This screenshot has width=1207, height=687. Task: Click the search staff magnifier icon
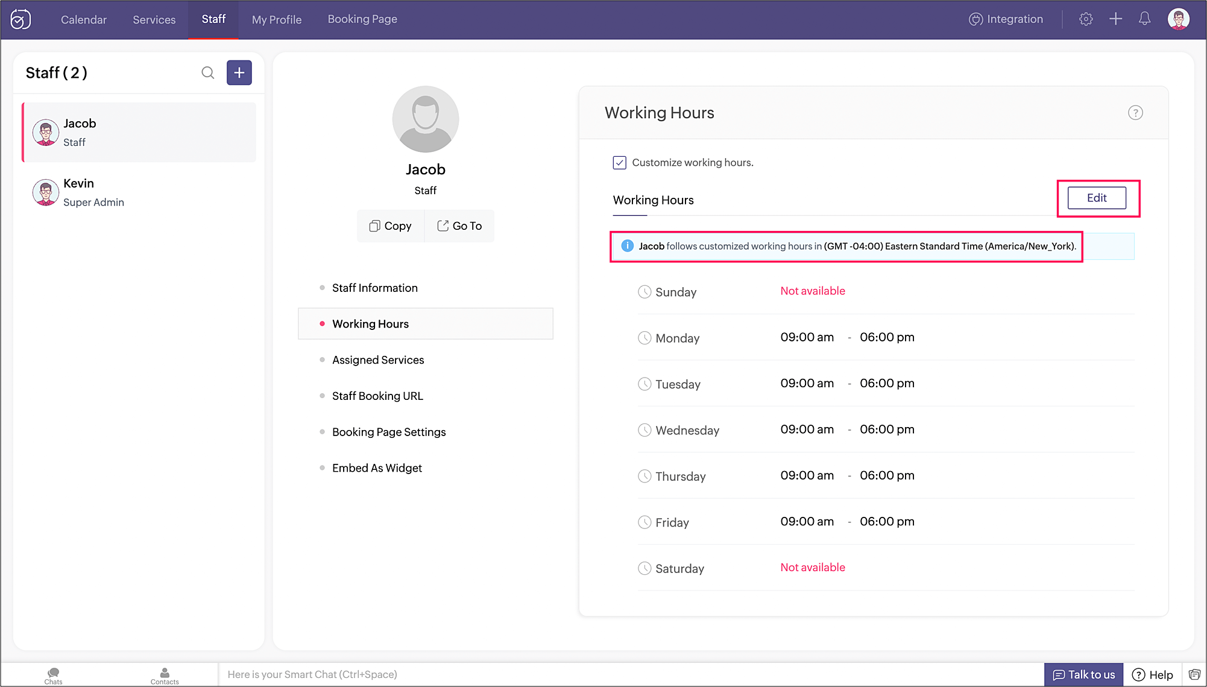[207, 73]
